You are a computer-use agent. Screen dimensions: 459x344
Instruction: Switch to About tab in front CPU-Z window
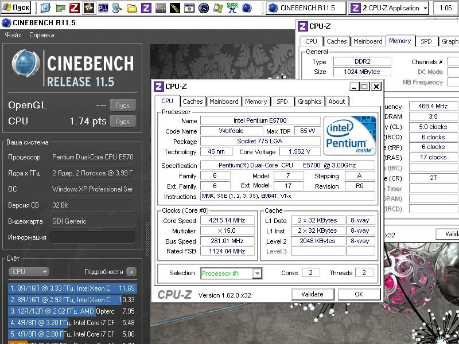tap(337, 101)
